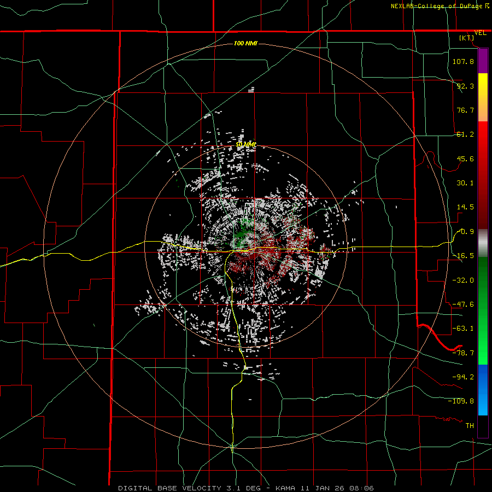Click the purple segment of the velocity color bar
The height and width of the screenshot is (492, 492).
pyautogui.click(x=483, y=61)
